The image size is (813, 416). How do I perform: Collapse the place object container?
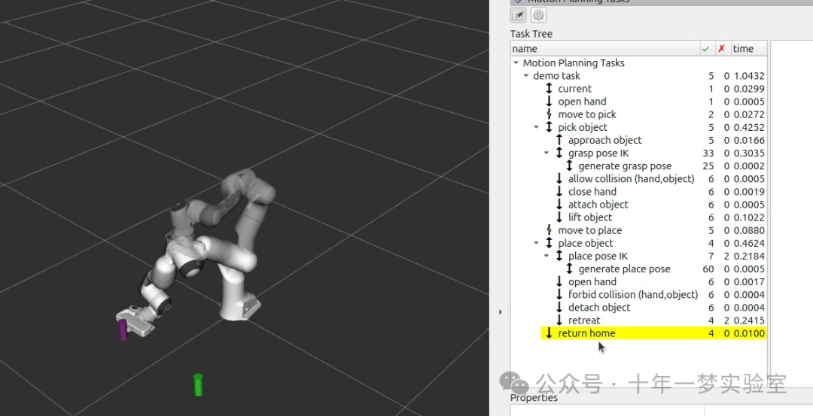coord(536,243)
